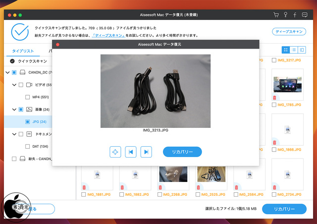
Task: Click the ドキュメント document category icon
Action: point(29,134)
